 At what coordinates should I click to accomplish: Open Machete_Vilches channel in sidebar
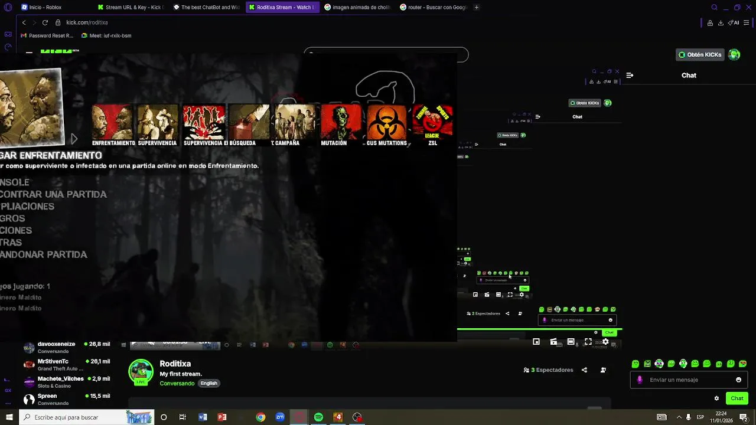click(x=66, y=382)
